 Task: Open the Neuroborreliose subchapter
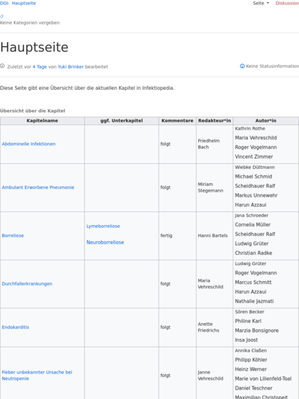pos(105,242)
